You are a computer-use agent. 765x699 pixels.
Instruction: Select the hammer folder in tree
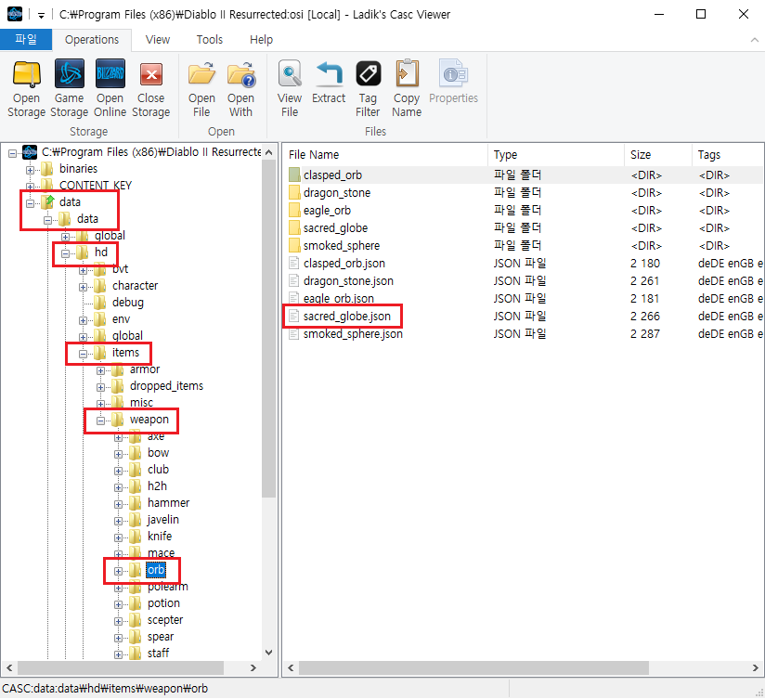point(168,503)
